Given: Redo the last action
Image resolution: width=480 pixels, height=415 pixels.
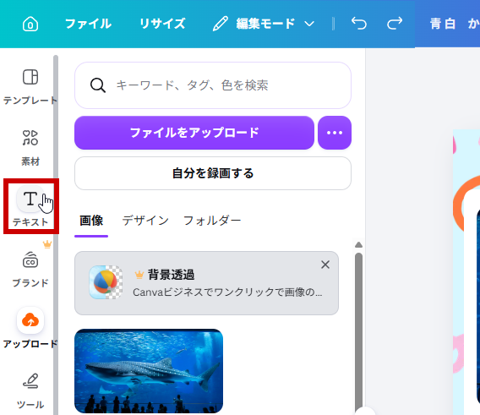Looking at the screenshot, I should point(395,24).
